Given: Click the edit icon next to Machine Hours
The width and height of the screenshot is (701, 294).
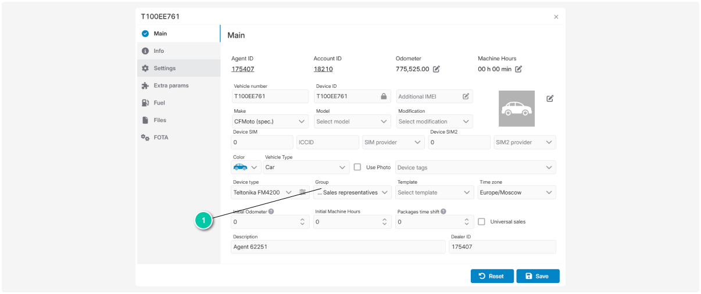Looking at the screenshot, I should coord(518,69).
